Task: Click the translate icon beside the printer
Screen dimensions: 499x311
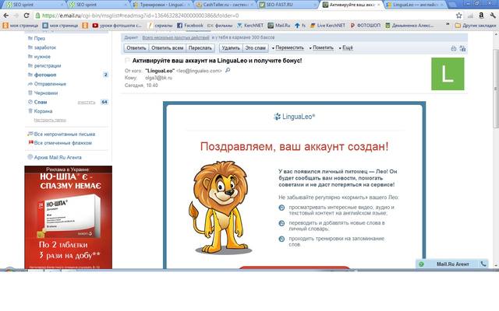Action: click(462, 48)
